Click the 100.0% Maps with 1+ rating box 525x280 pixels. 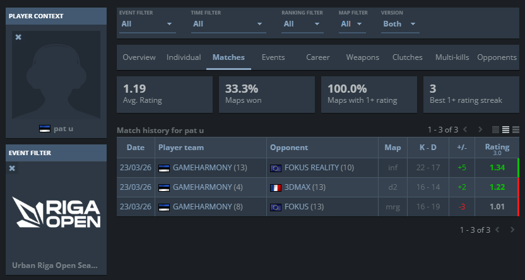369,95
